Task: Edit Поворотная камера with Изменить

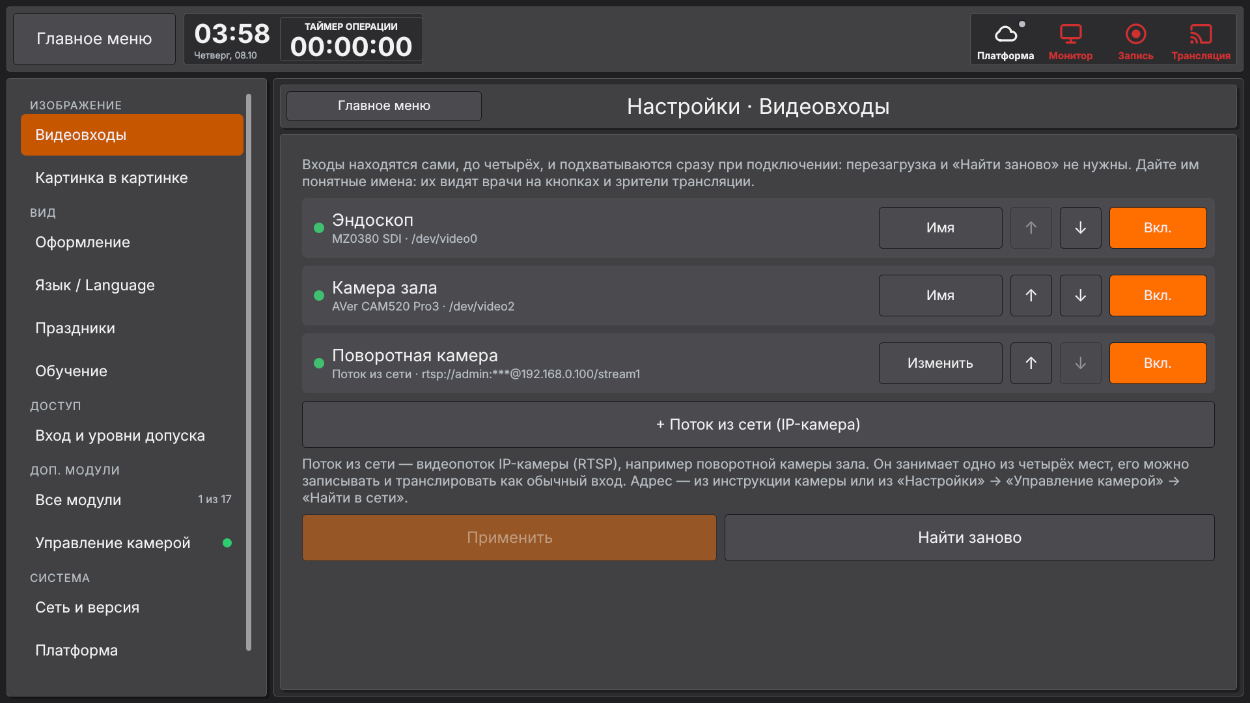Action: pyautogui.click(x=940, y=363)
